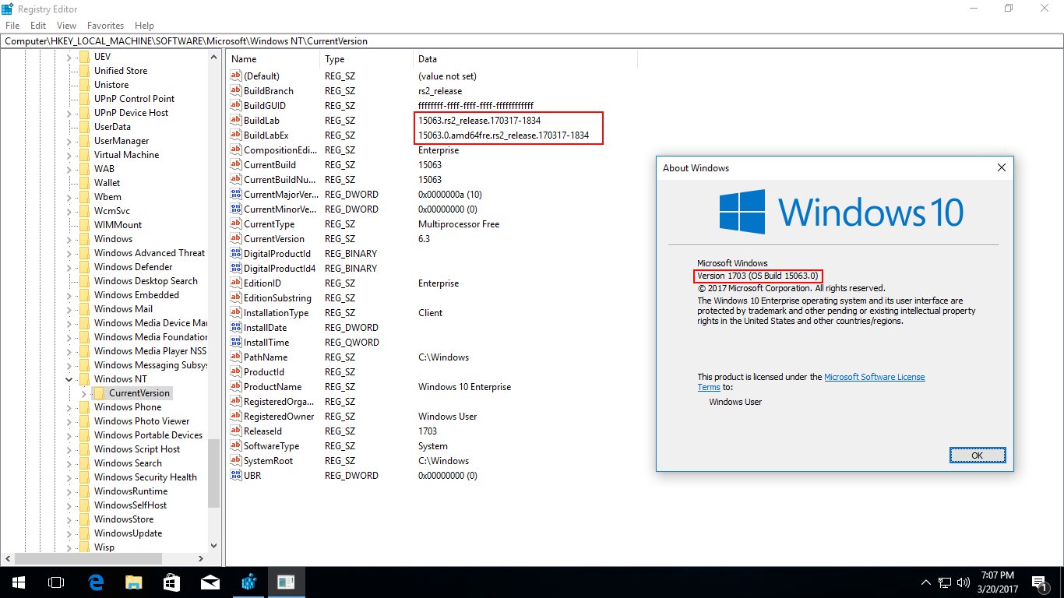The height and width of the screenshot is (598, 1064).
Task: Click the registry path address bar
Action: [x=532, y=41]
